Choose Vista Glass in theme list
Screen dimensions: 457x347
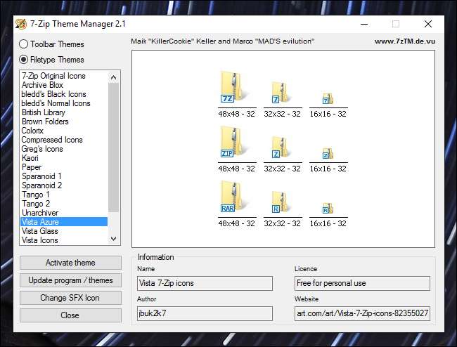(x=40, y=231)
